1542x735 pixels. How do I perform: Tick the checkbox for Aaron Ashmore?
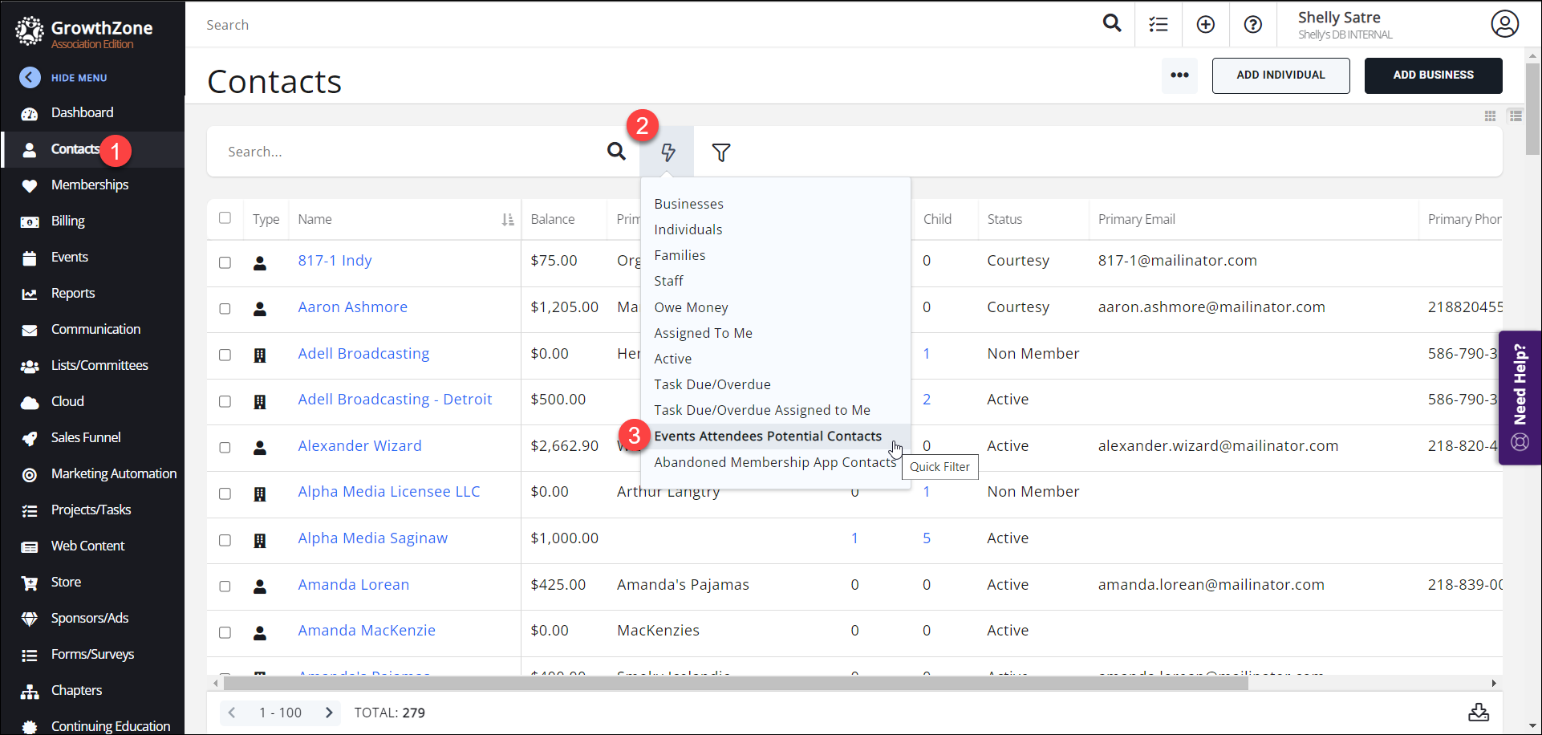point(225,309)
